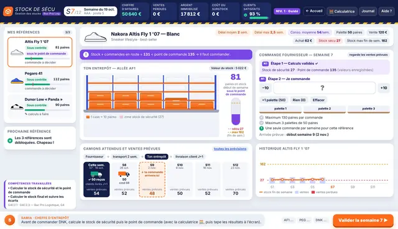Open the toutes les prévisions link
This screenshot has height=229, width=398.
tap(230, 149)
